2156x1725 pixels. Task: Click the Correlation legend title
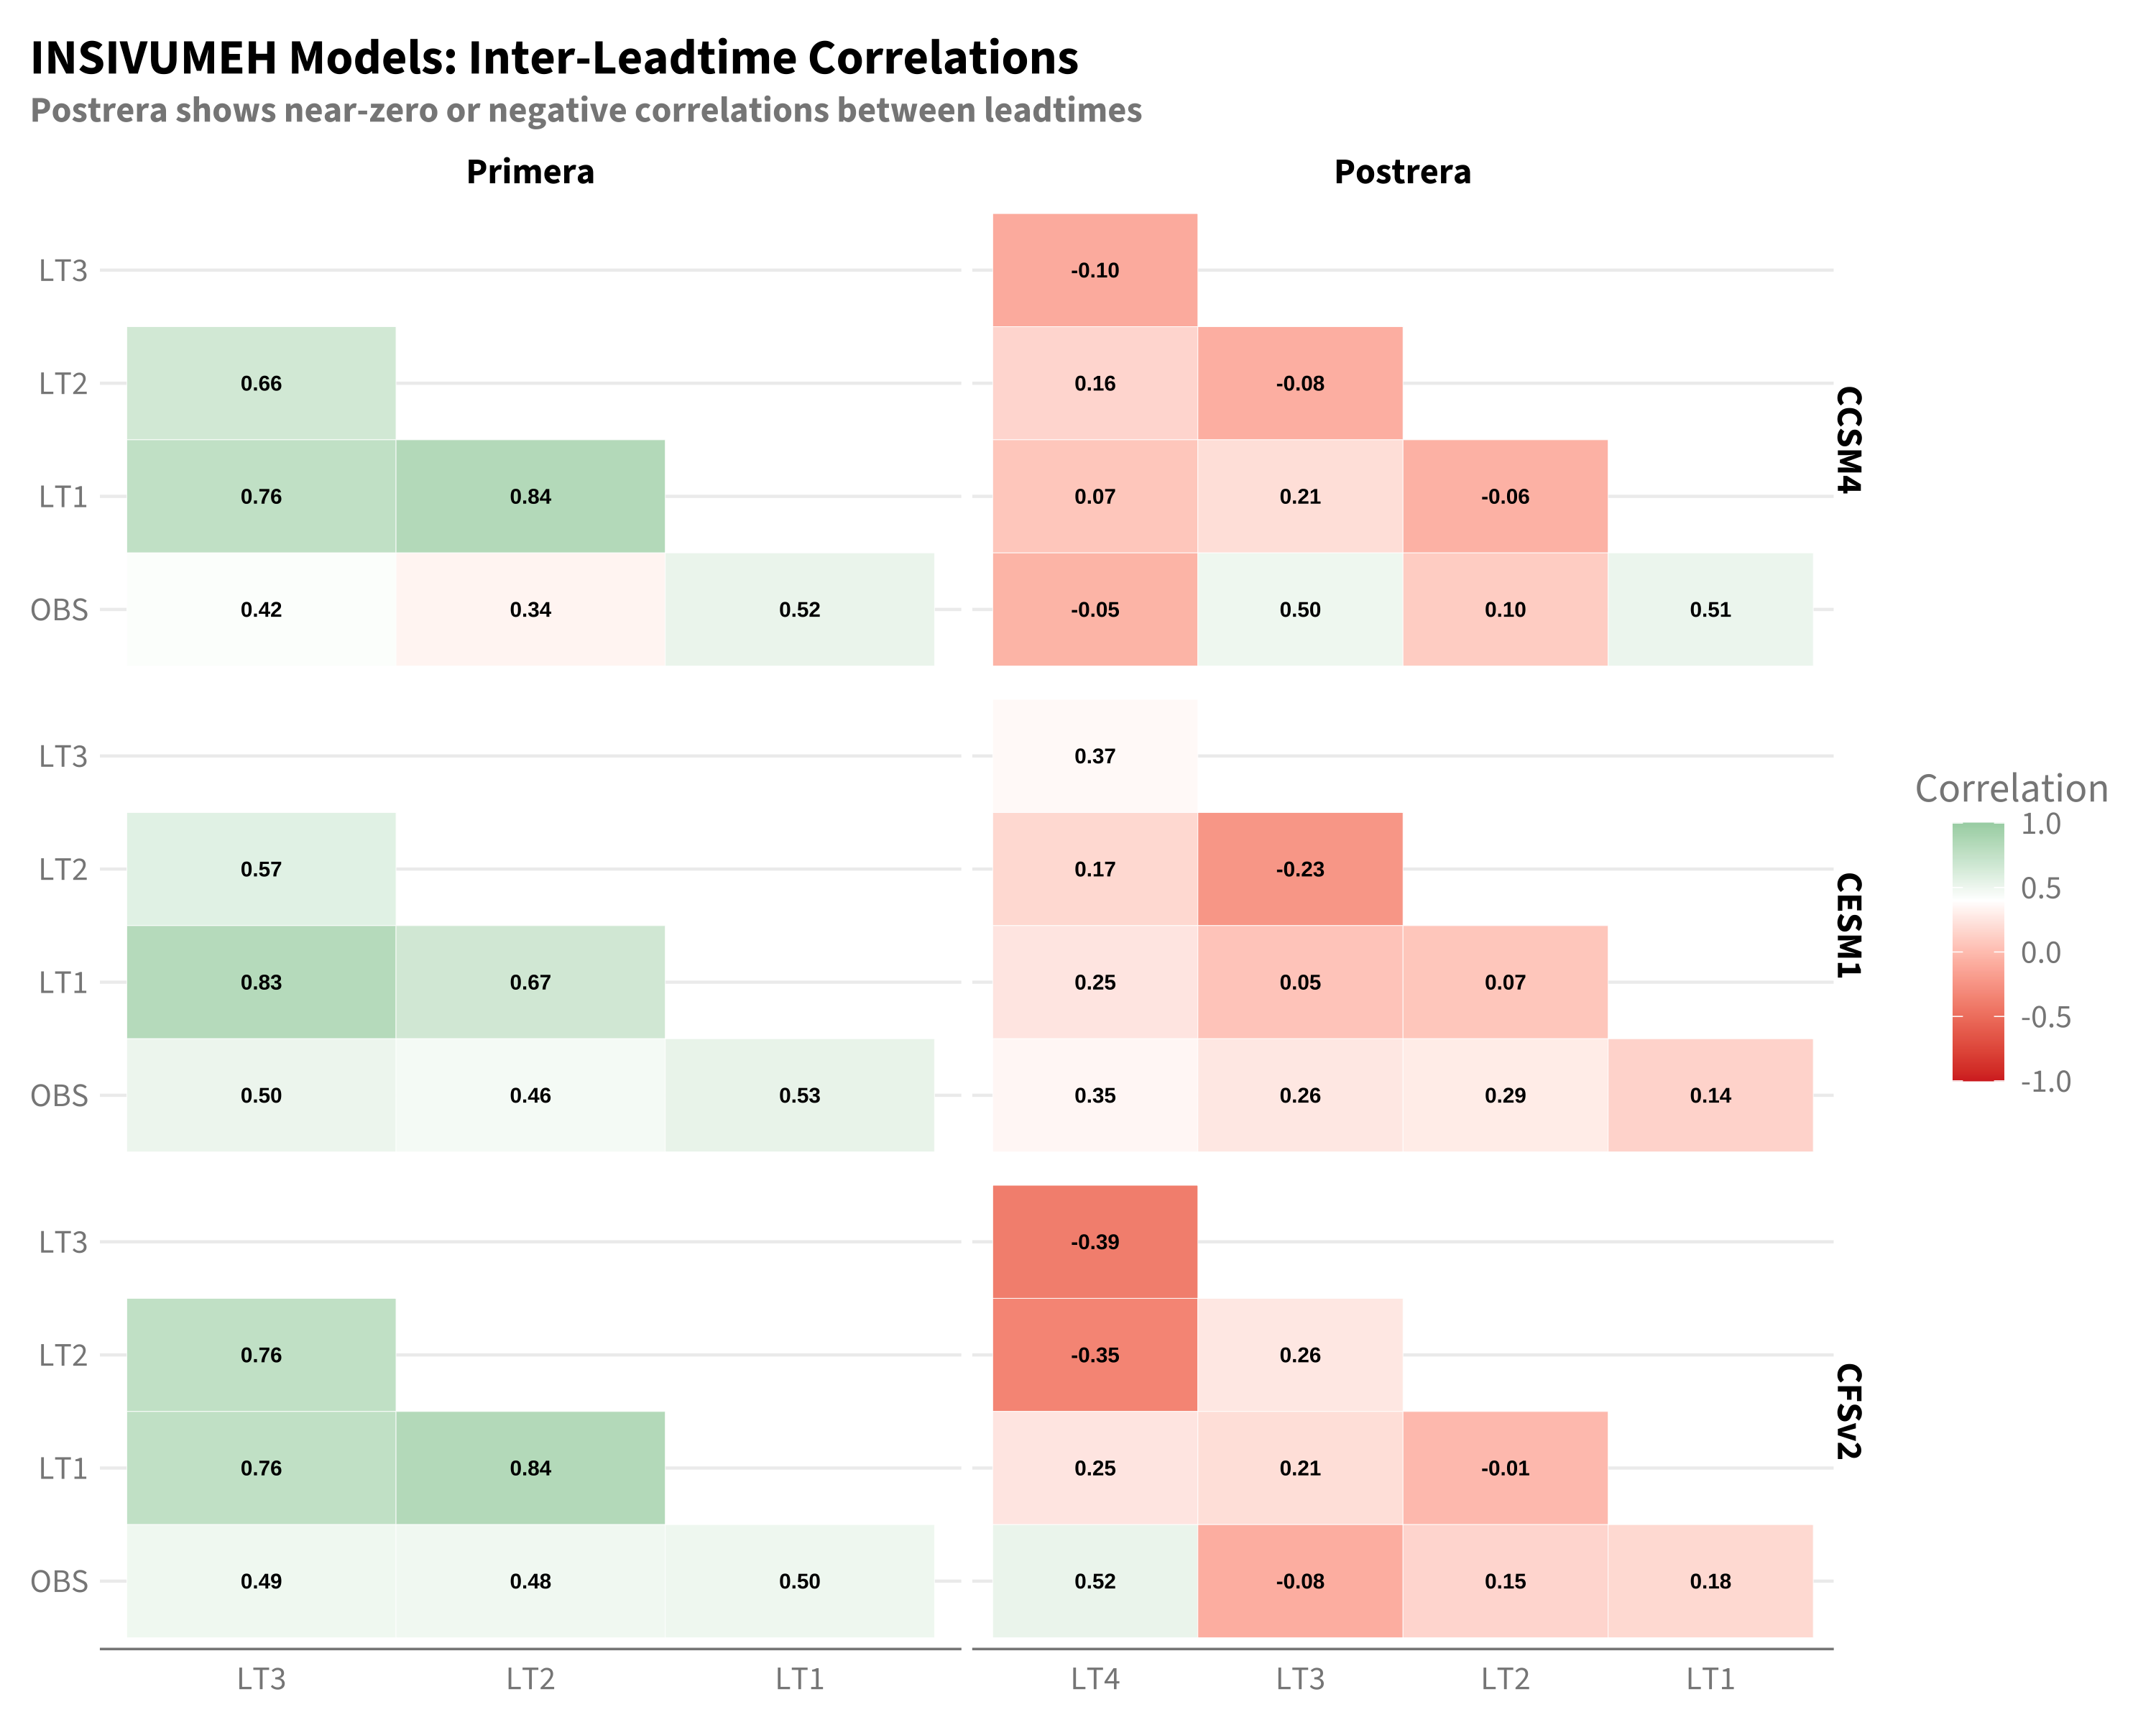point(2011,788)
